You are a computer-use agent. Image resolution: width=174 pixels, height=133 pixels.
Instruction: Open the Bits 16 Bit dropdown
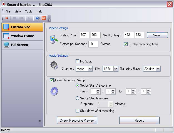(116, 69)
